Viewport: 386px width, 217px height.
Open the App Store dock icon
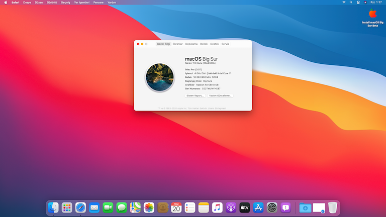(x=258, y=207)
